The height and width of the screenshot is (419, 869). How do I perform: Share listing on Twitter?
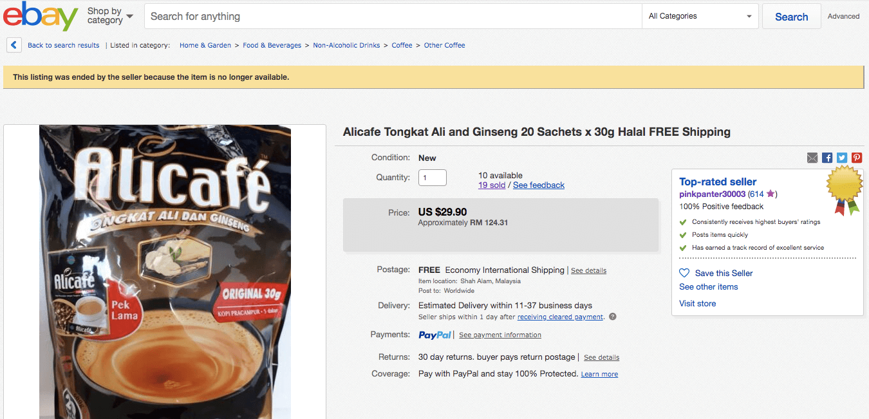(x=842, y=158)
